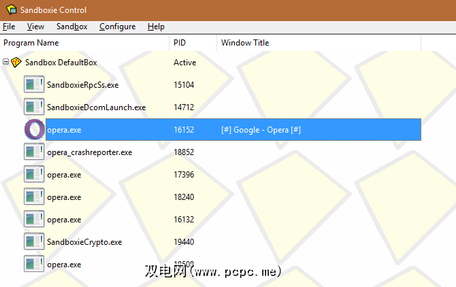Select the highlighted opera.exe name, PID 16152

(64, 130)
